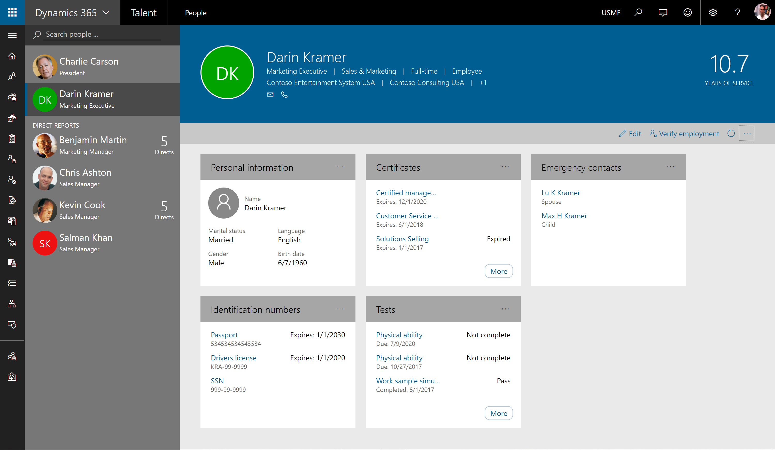The height and width of the screenshot is (450, 775).
Task: Click the hamburger menu icon in sidebar
Action: 12,35
